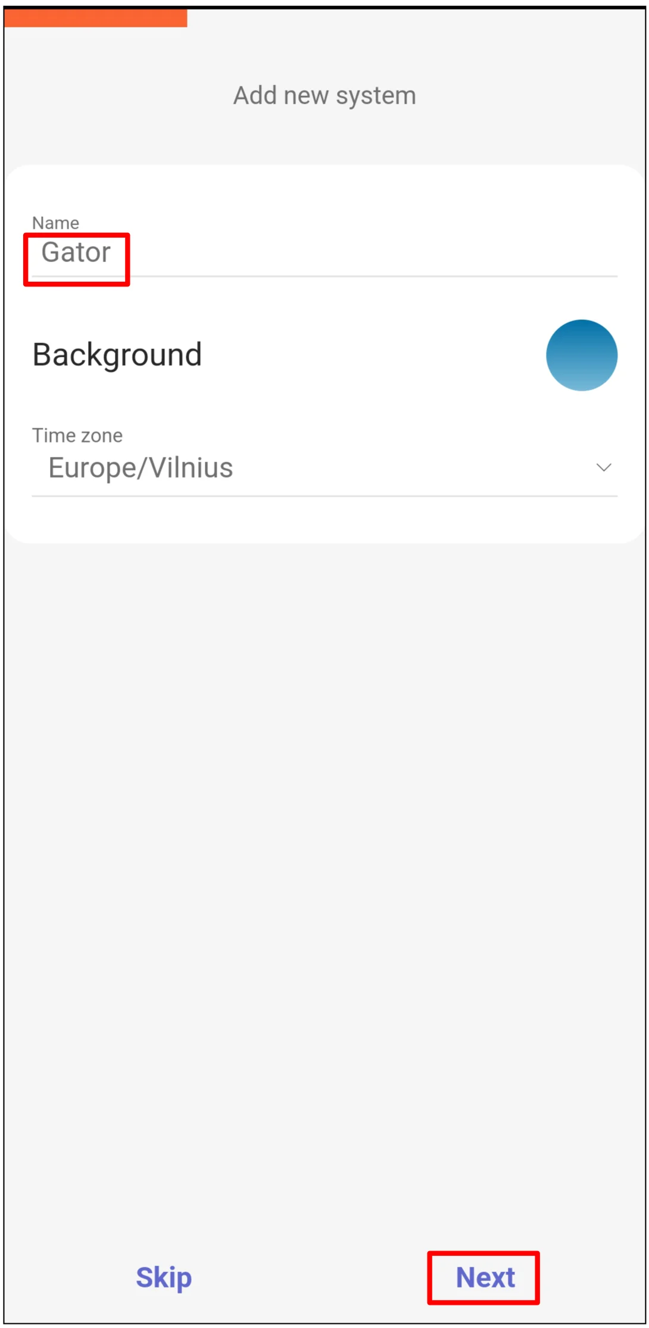Click blank gray area below settings card
Image resolution: width=649 pixels, height=1328 pixels.
[324, 834]
